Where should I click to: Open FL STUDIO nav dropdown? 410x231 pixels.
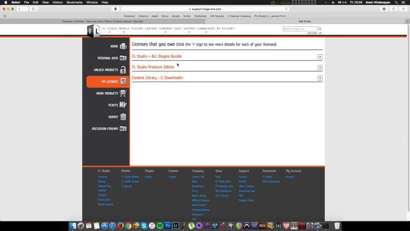(110, 28)
